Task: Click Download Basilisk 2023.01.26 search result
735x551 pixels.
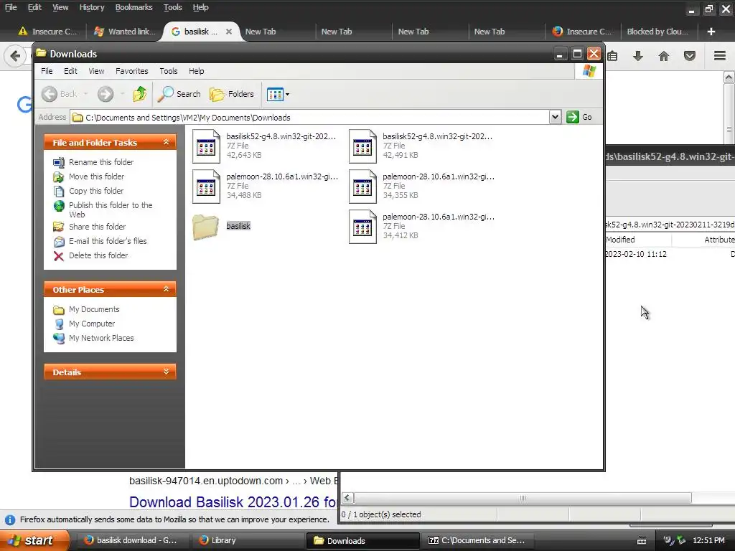Action: [x=233, y=501]
